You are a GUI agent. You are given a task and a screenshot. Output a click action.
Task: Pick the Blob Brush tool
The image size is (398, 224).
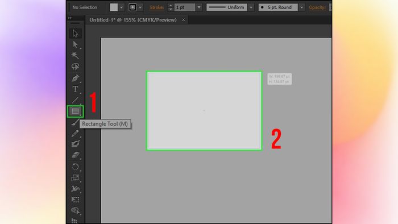point(75,144)
